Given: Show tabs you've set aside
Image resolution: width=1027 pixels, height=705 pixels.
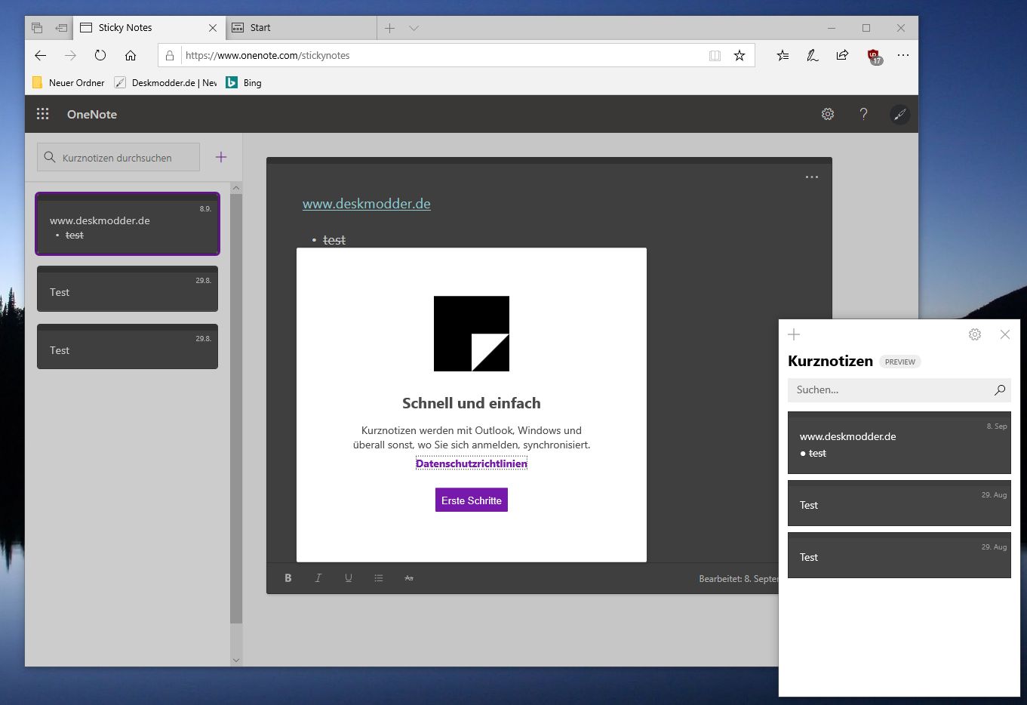Looking at the screenshot, I should [x=37, y=28].
